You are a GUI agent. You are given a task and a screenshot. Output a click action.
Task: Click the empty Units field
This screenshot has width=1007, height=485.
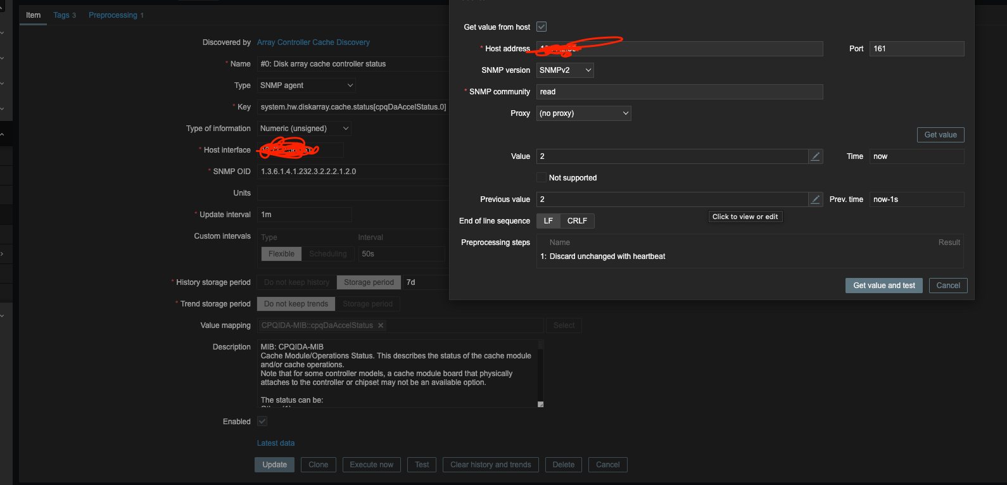[x=353, y=193]
